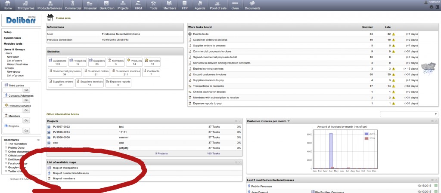Screen dimensions: 441x193
Task: Open Setup in the left menu
Action: point(8,32)
